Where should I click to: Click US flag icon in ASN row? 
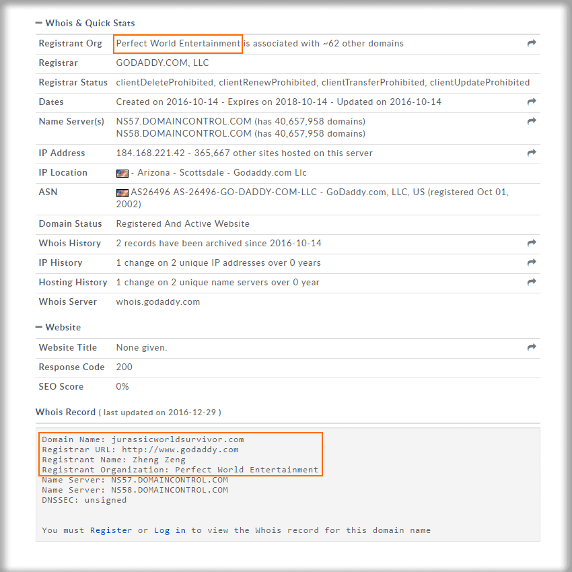coord(122,192)
